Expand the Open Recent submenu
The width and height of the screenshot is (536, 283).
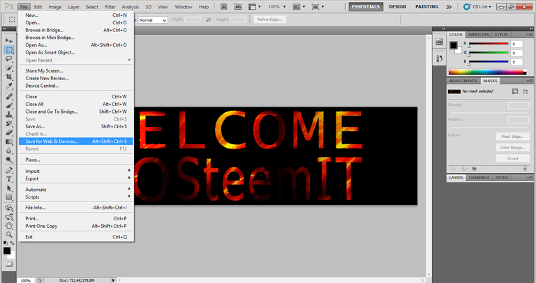click(76, 60)
